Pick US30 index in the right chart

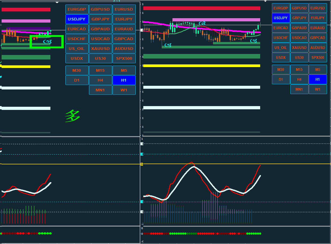(299, 57)
